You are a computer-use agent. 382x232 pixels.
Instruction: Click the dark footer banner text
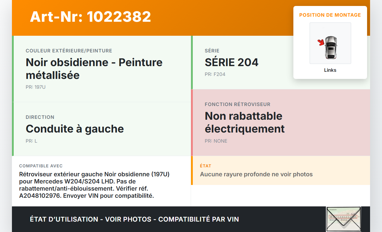tap(134, 219)
